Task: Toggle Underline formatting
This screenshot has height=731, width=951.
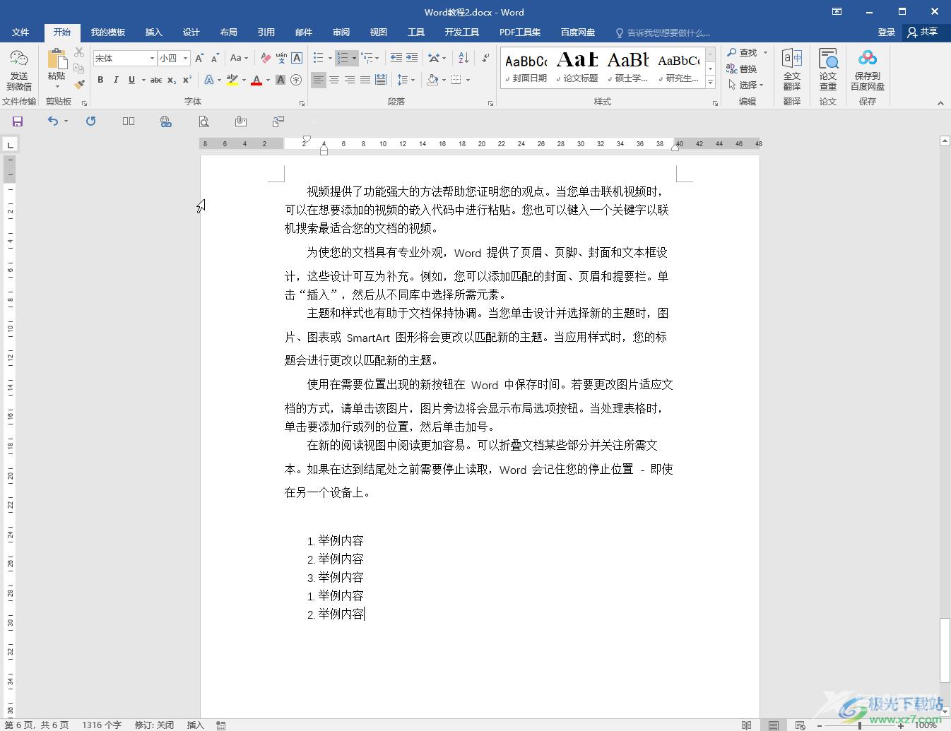Action: point(131,80)
